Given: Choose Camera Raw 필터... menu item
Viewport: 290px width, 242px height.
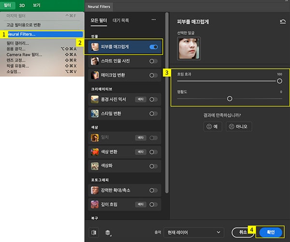Looking at the screenshot, I should click(42, 55).
